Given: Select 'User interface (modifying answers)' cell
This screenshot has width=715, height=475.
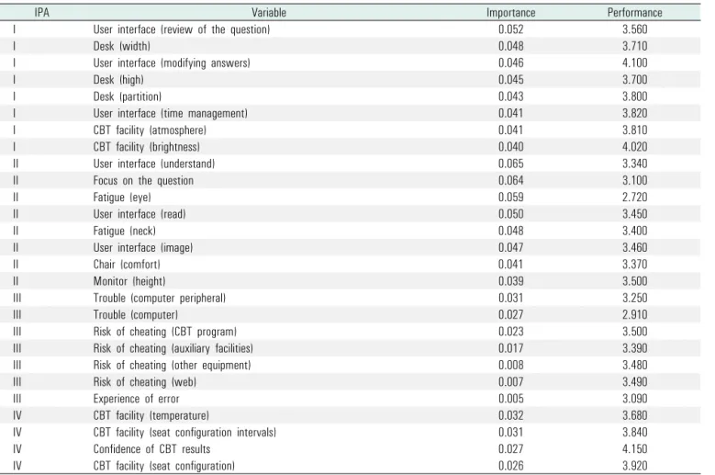Looking at the screenshot, I should (172, 63).
